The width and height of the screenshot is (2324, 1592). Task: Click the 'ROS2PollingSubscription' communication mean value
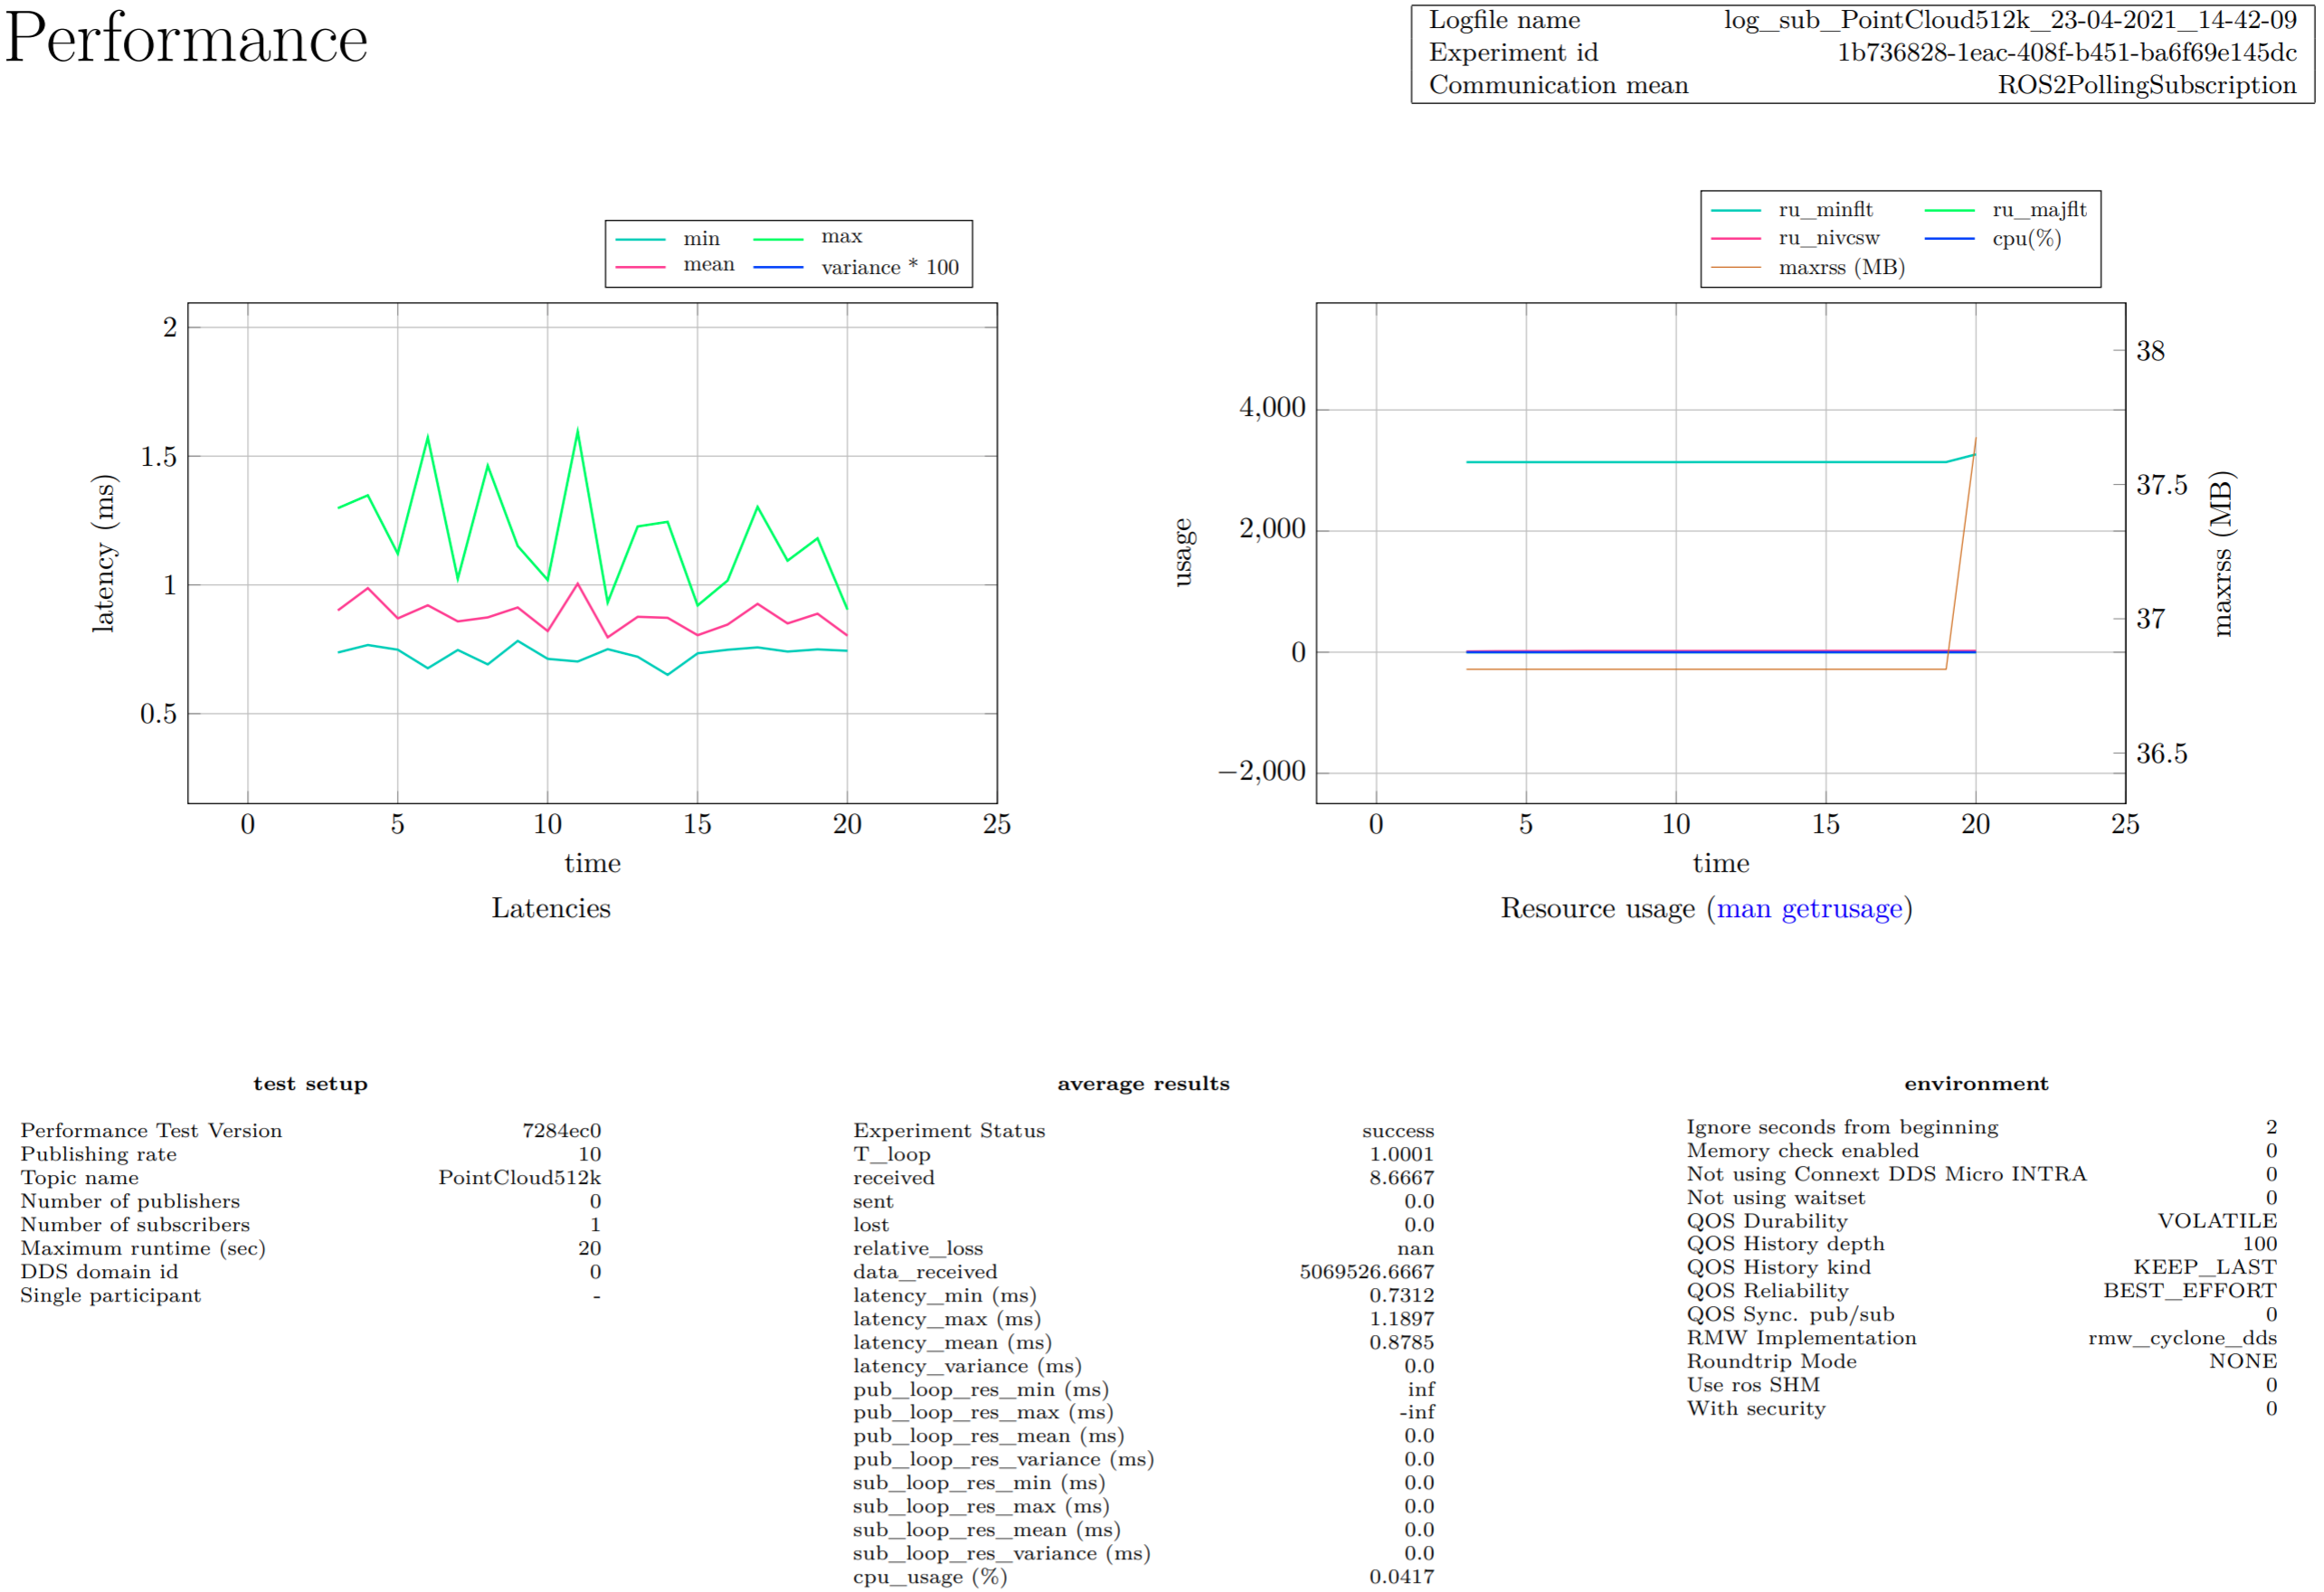[x=2146, y=85]
